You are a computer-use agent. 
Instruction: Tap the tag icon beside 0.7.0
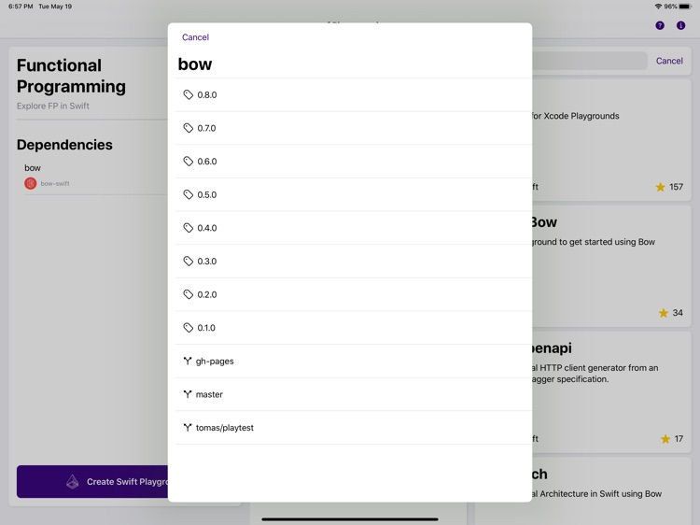click(x=188, y=128)
